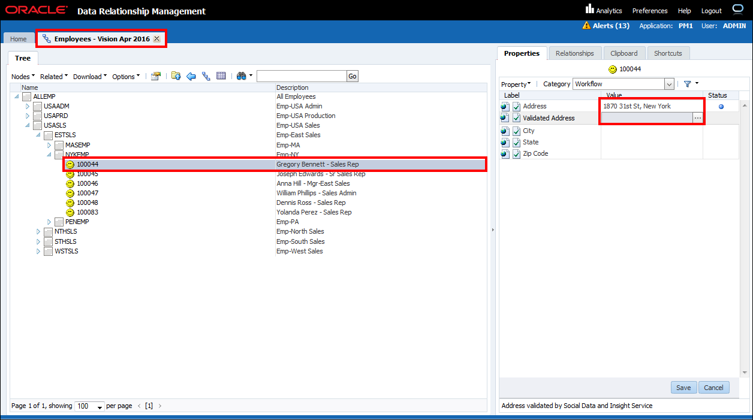
Task: Go to the Home tab
Action: point(19,39)
